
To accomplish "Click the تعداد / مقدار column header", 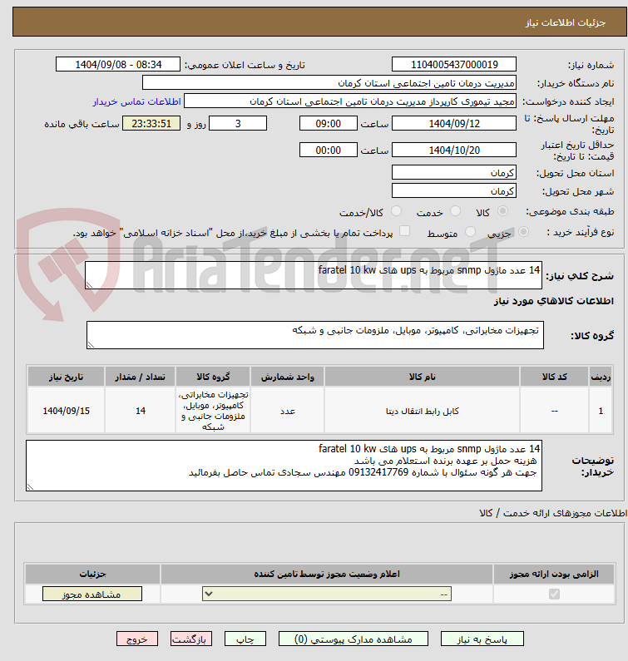I will [140, 377].
